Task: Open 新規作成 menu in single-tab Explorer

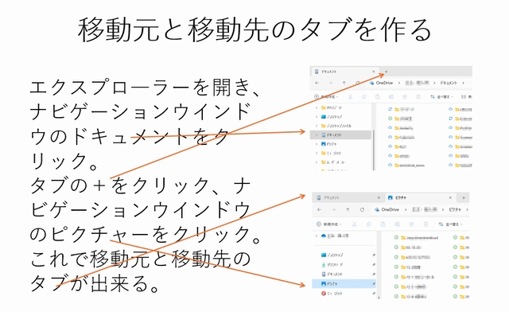Action: [x=327, y=97]
